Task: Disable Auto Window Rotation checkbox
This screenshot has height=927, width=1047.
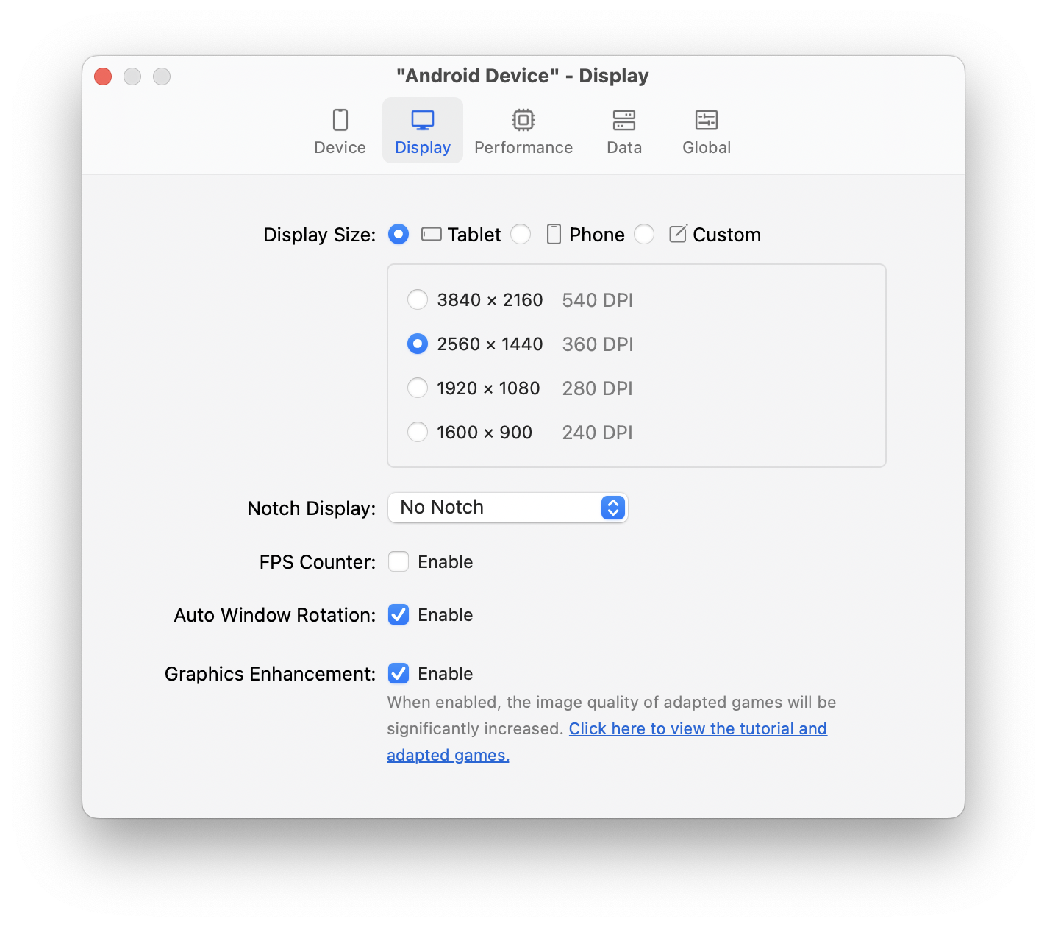Action: pyautogui.click(x=399, y=615)
